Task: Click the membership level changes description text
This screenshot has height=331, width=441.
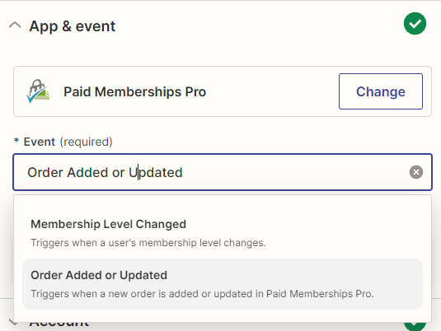Action: (x=148, y=243)
